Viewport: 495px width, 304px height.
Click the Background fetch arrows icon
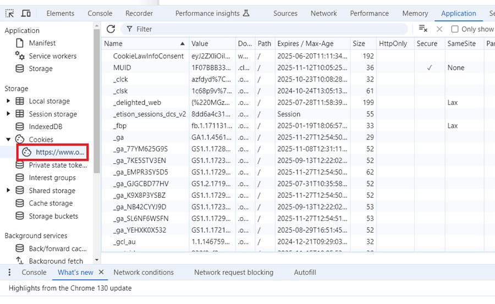click(x=20, y=261)
